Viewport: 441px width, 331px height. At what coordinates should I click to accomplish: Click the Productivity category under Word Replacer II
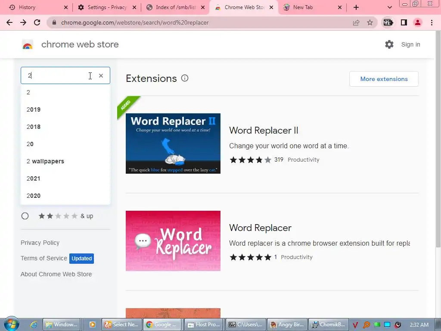pyautogui.click(x=304, y=159)
